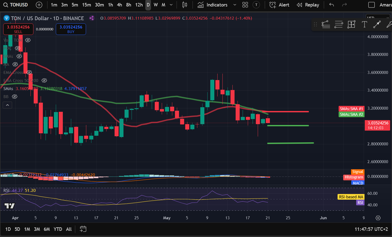Click the layout setup square icon

coord(372,5)
